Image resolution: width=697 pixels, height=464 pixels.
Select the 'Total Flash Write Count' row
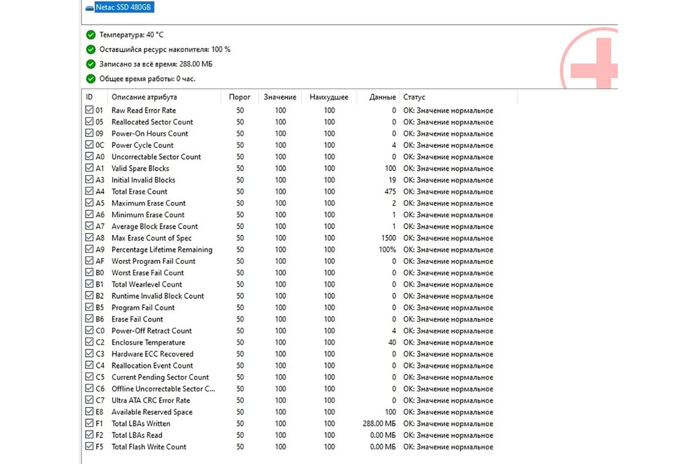pyautogui.click(x=290, y=447)
